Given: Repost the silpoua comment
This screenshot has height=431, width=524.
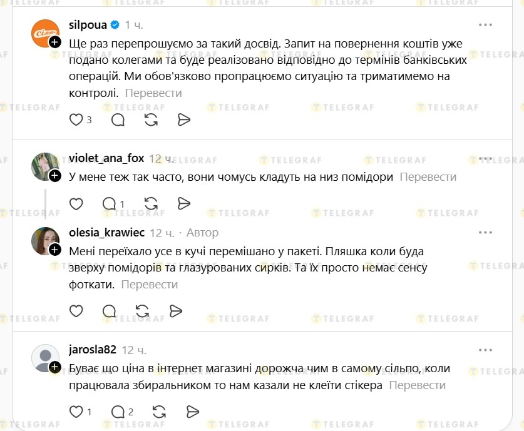Looking at the screenshot, I should click(151, 119).
